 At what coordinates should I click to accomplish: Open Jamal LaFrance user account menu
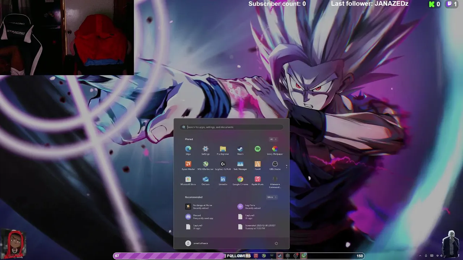click(197, 243)
